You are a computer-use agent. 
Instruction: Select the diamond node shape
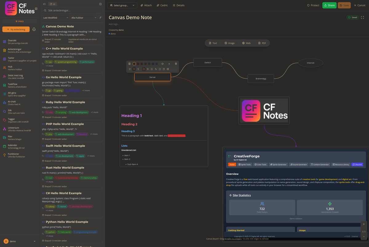click(152, 69)
